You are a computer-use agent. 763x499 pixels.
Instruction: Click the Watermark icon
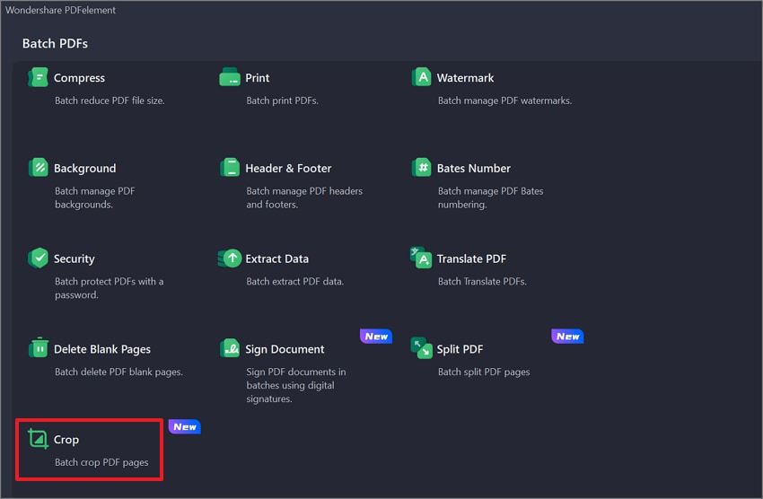(421, 77)
